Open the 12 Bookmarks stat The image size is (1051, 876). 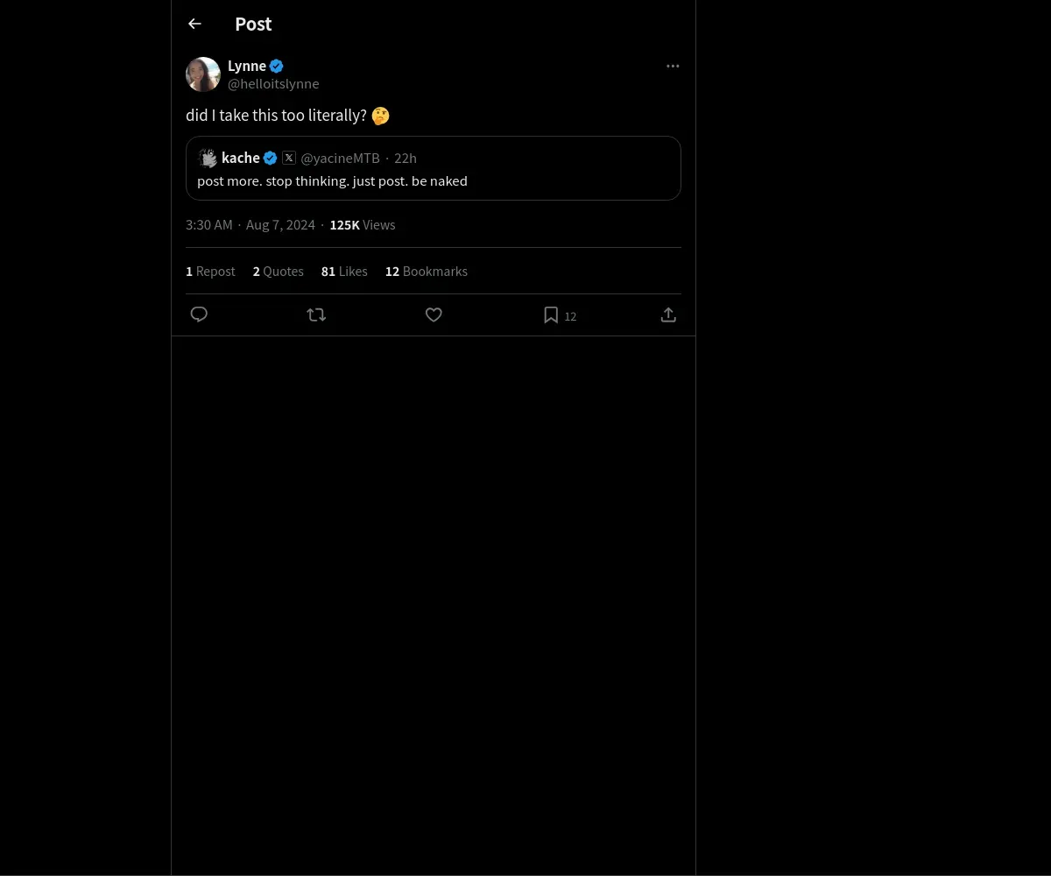(x=427, y=272)
